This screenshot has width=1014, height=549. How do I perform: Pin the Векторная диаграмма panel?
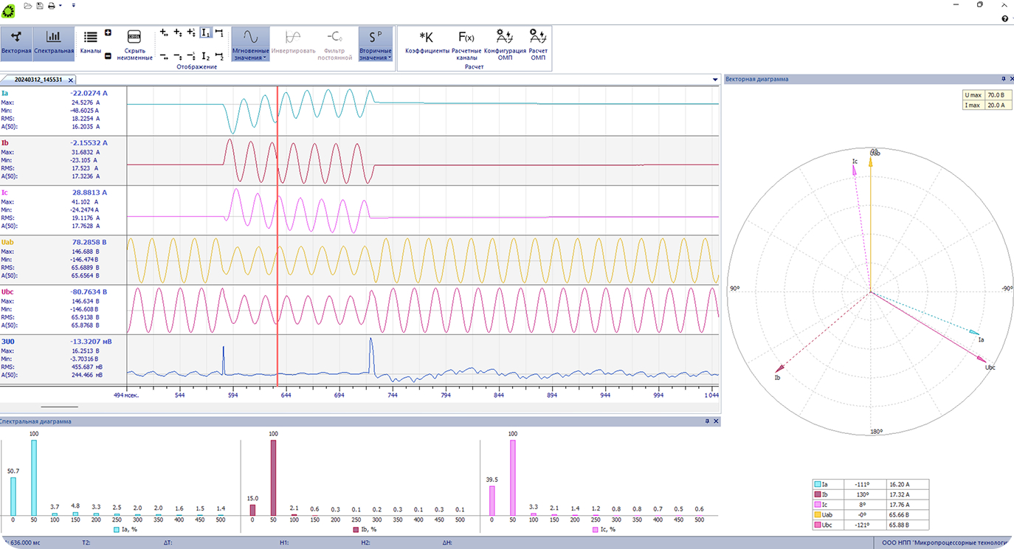pos(1003,79)
